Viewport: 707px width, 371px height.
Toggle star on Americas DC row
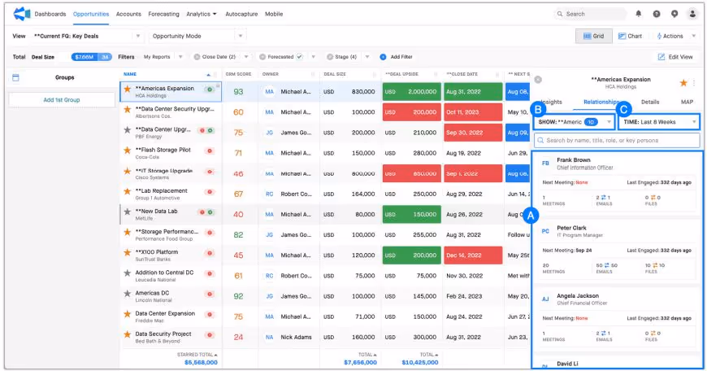[128, 294]
